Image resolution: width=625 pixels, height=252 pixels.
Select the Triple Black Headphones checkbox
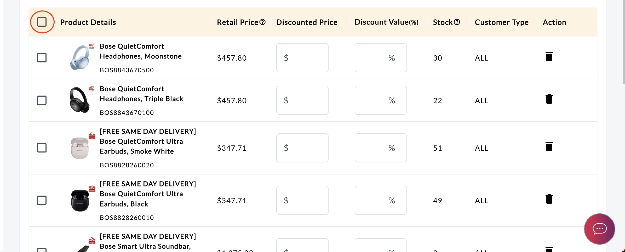(42, 100)
